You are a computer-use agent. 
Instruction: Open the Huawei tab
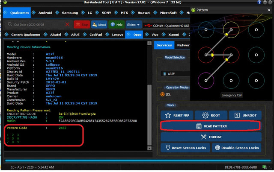[144, 13]
